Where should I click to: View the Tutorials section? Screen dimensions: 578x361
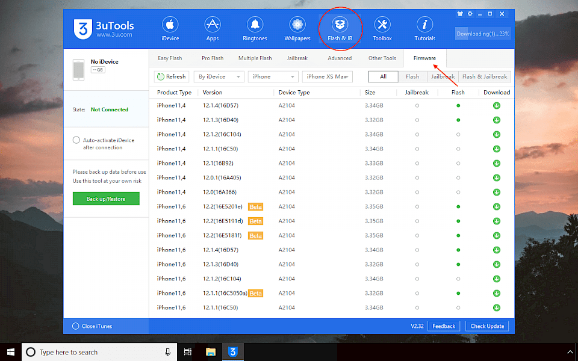coord(424,29)
